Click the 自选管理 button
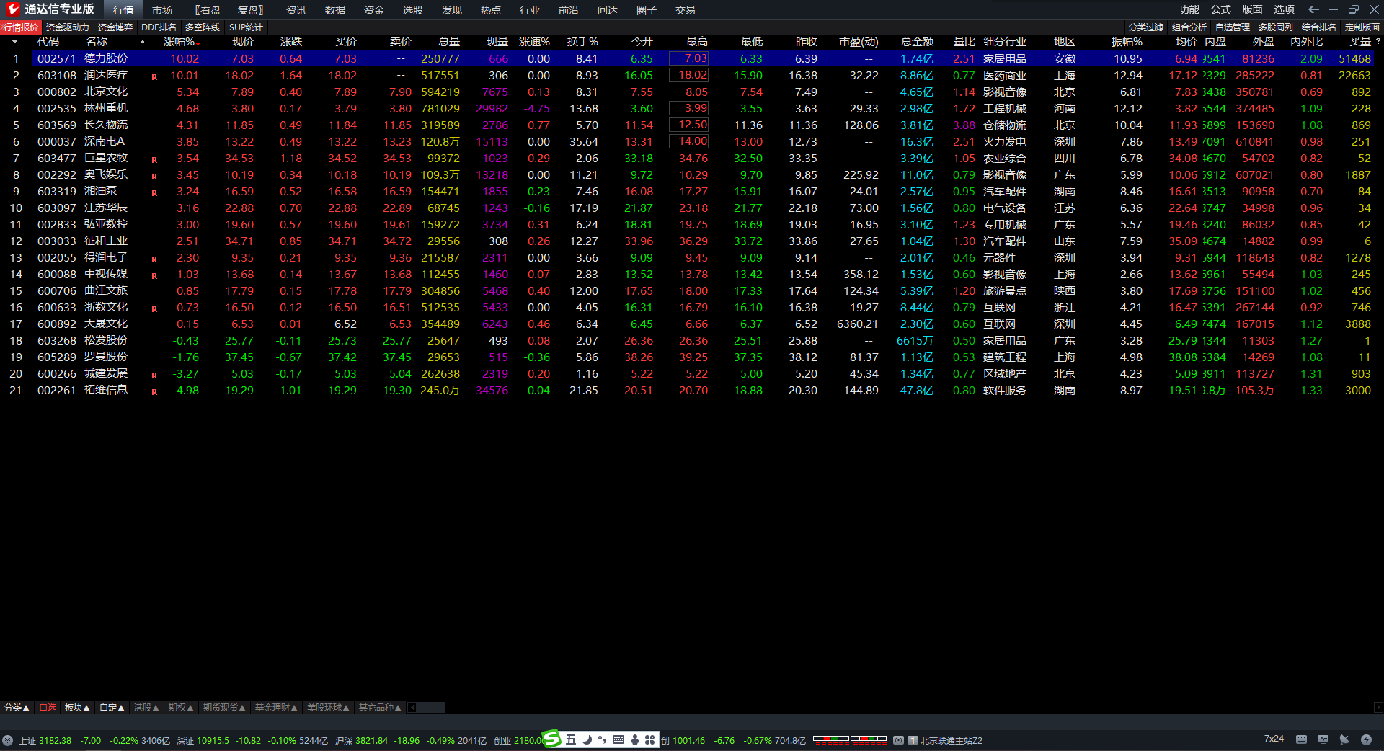The image size is (1384, 751). click(1233, 27)
